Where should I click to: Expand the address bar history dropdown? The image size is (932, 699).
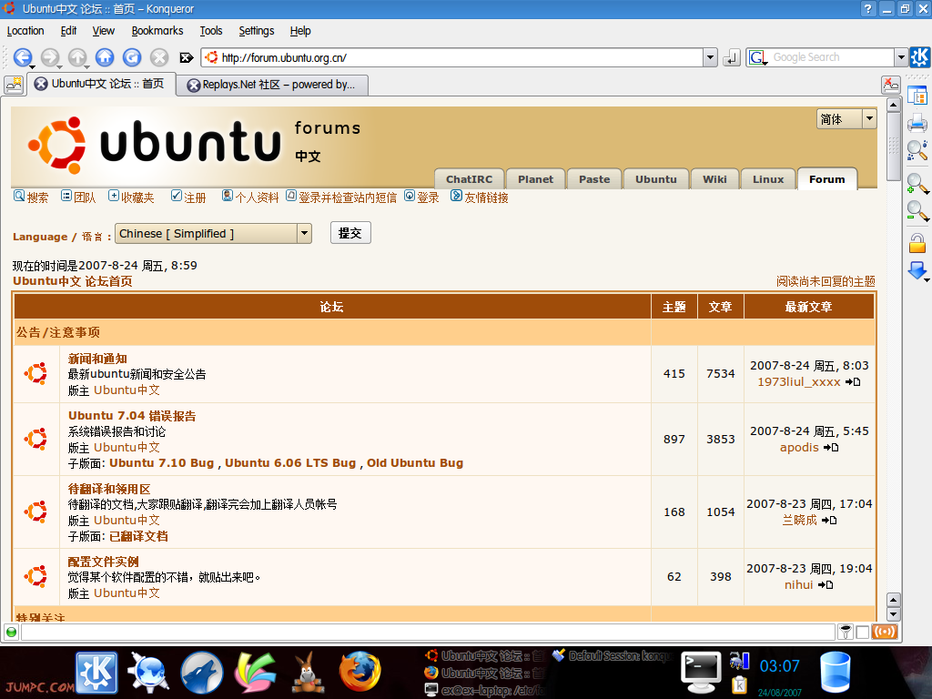(710, 57)
